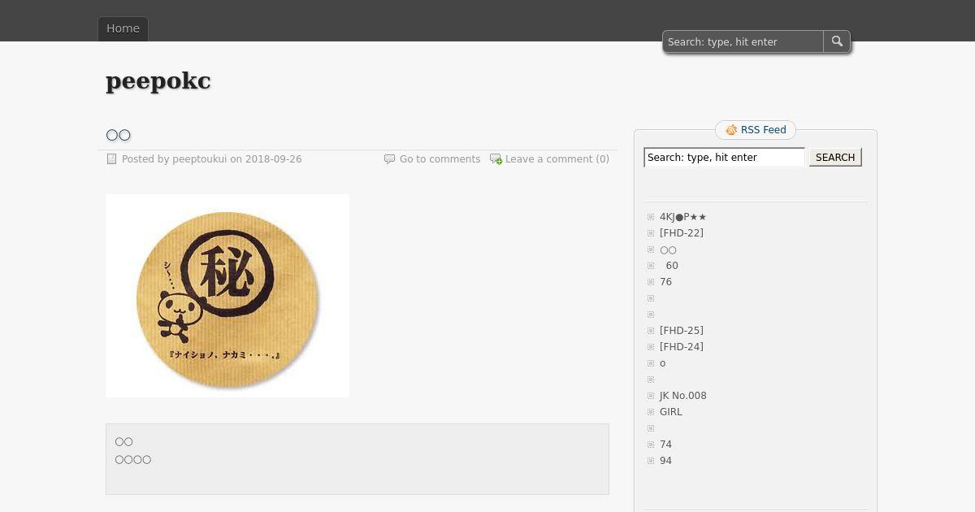Click the Go to comments link
The height and width of the screenshot is (512, 975).
click(440, 159)
